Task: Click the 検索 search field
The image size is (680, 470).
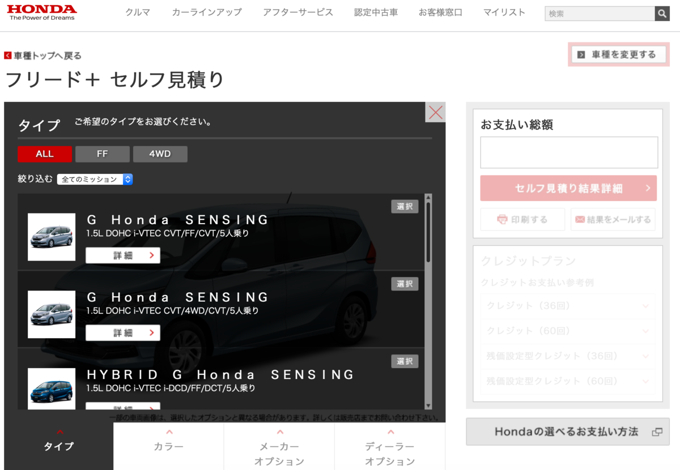Action: [600, 14]
